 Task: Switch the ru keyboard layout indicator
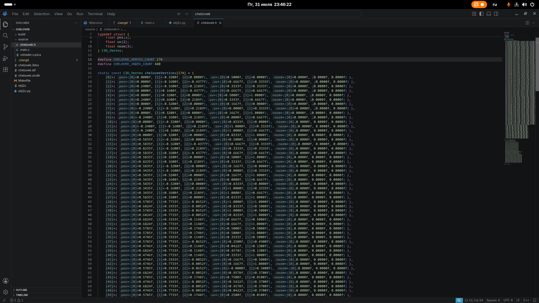[x=495, y=4]
